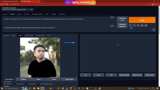The height and width of the screenshot is (90, 160).
Task: Click the clipboard apply-styles icon
Action: tap(142, 25)
